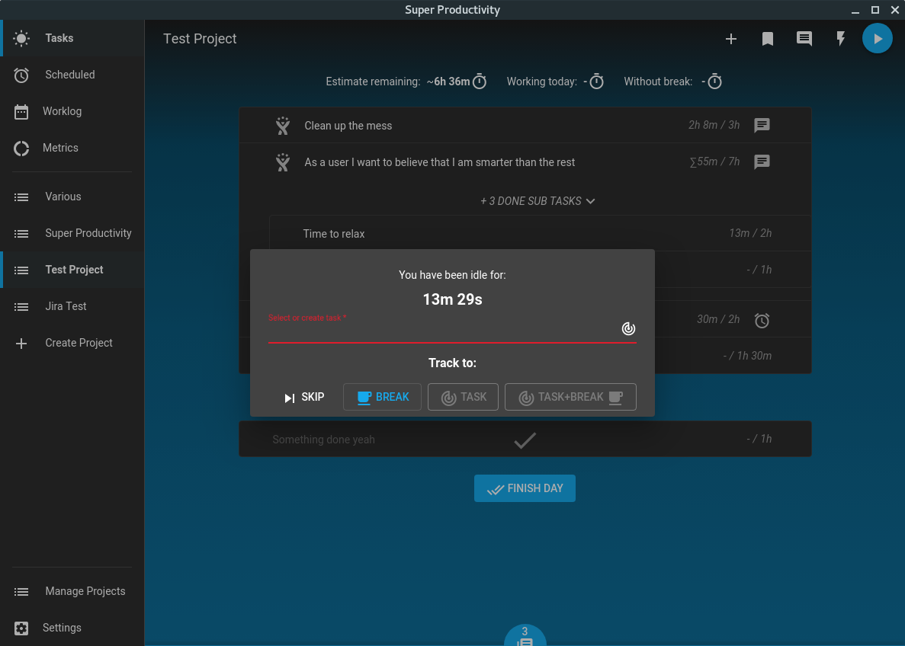Open the Tasks view in sidebar
The width and height of the screenshot is (905, 646).
tap(72, 38)
